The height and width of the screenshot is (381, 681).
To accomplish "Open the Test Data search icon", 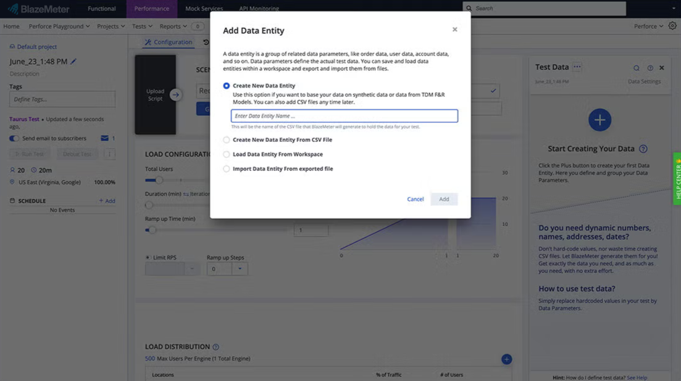I will tap(636, 67).
